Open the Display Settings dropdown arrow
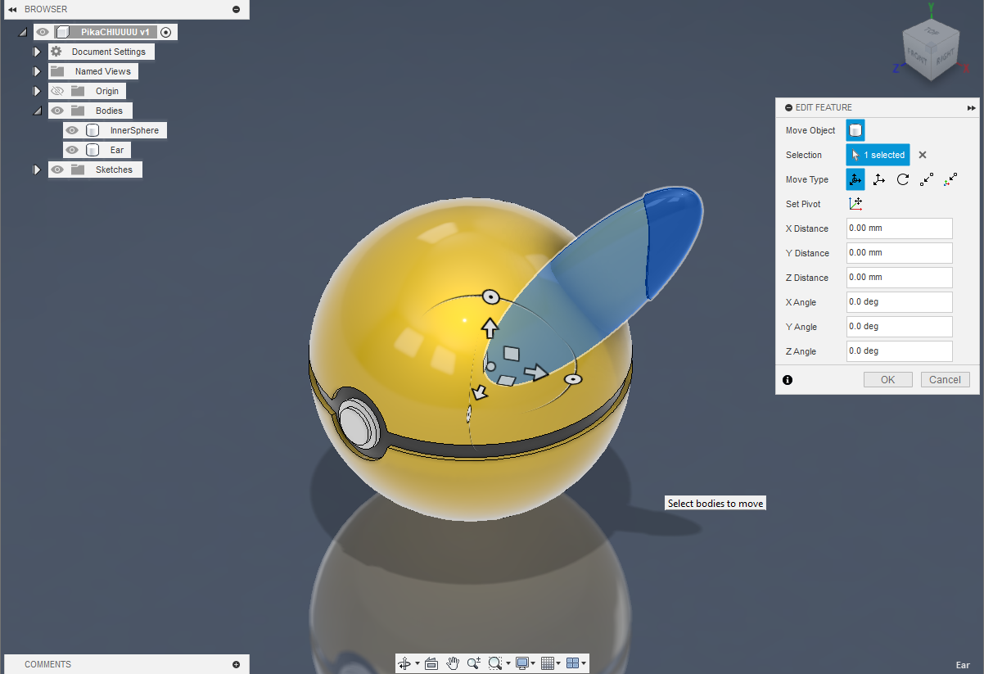The image size is (984, 674). pos(534,664)
